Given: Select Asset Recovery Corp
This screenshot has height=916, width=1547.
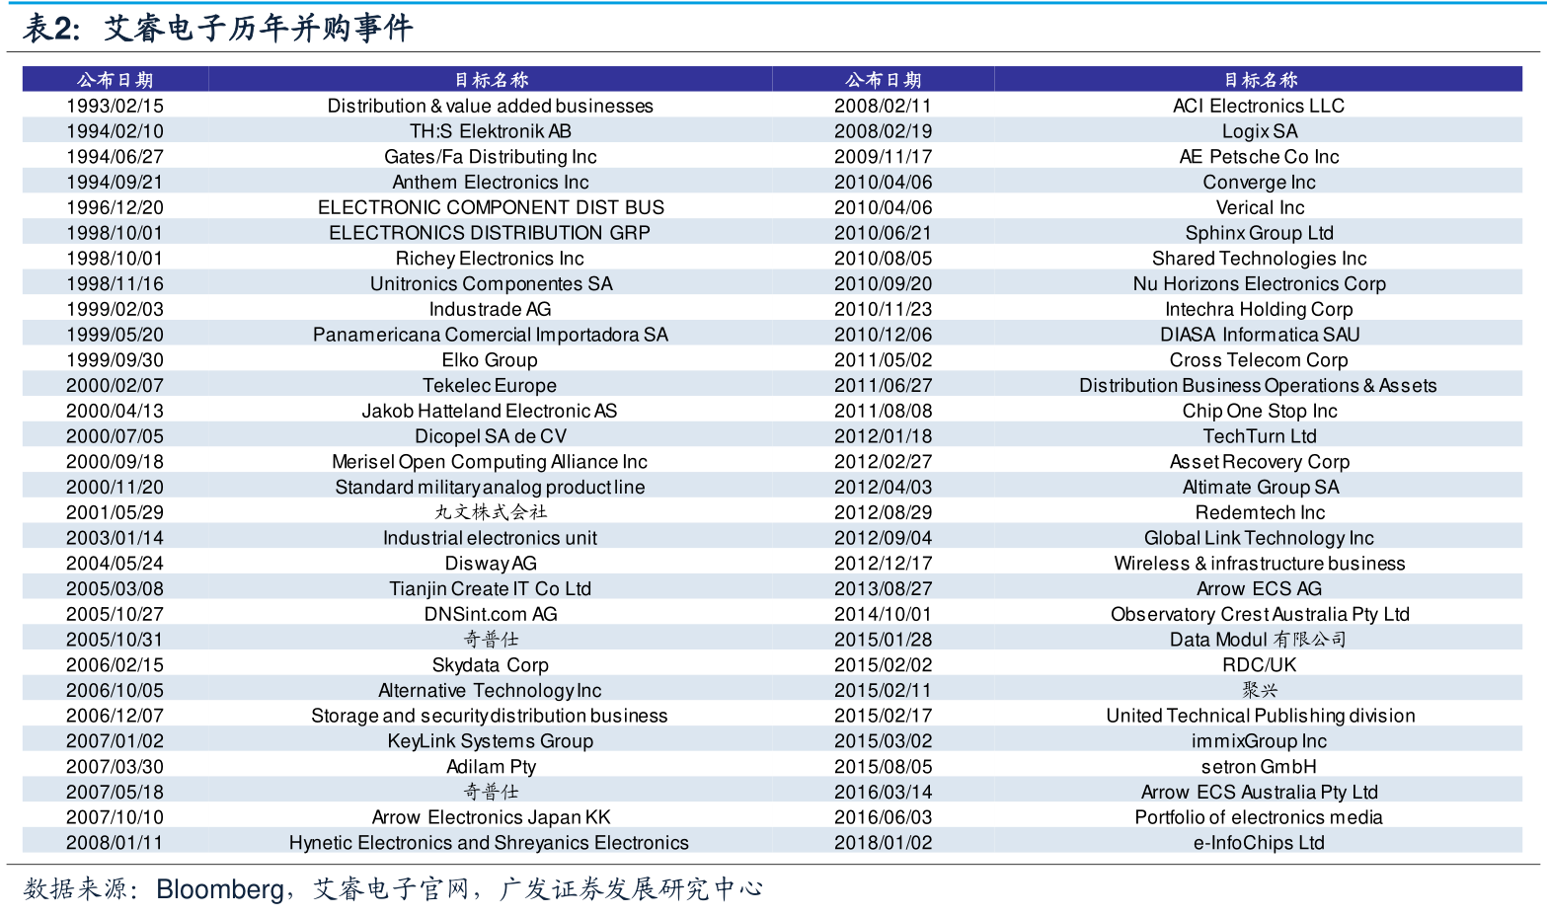Looking at the screenshot, I should pyautogui.click(x=1260, y=462).
